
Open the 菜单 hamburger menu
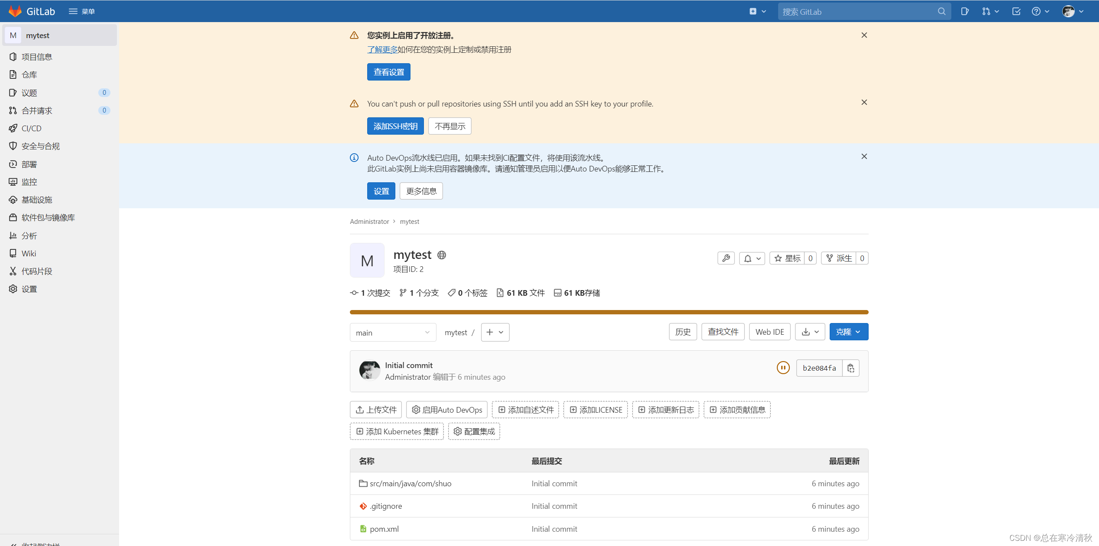[x=82, y=11]
